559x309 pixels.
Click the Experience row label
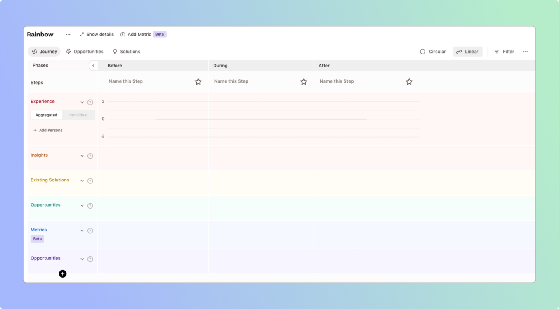pos(43,102)
